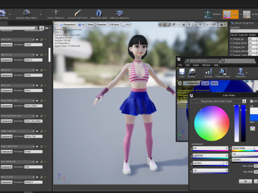This screenshot has height=193, width=258.
Task: Open the Metal material instance dropdown
Action: click(x=18, y=70)
